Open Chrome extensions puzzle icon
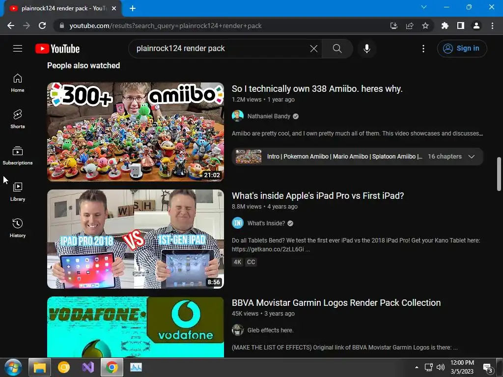 (x=445, y=26)
